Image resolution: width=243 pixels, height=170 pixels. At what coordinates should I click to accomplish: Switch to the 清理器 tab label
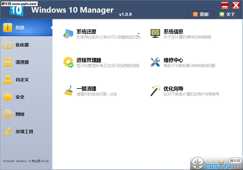tap(22, 62)
